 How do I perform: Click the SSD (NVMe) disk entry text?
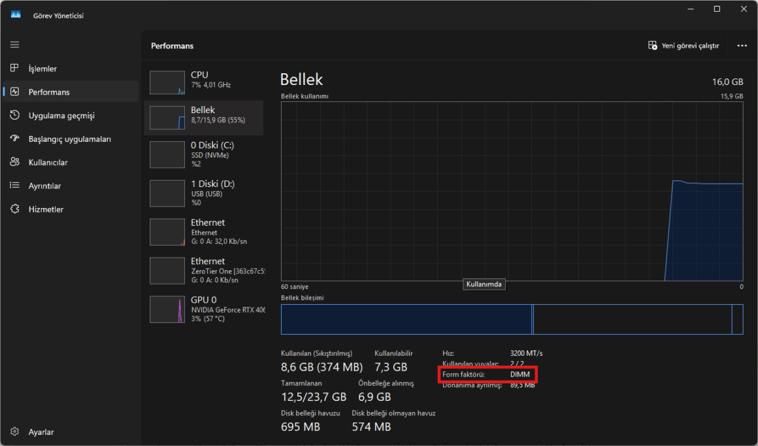pos(210,155)
